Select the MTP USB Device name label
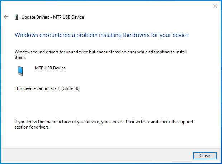 click(50, 68)
